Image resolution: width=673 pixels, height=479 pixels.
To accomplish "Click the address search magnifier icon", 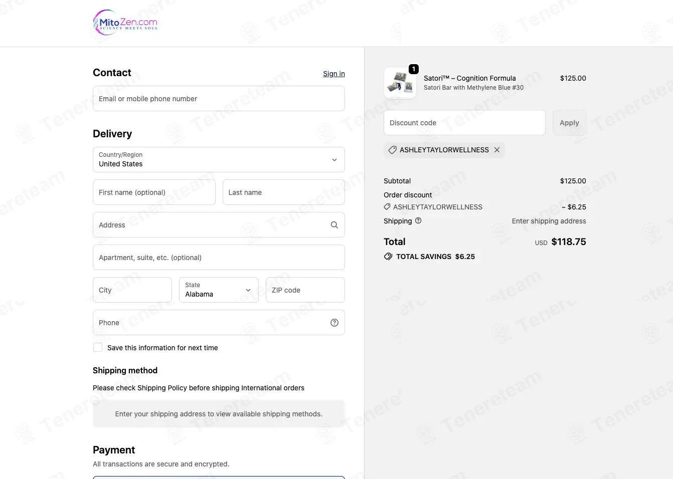I will coord(334,225).
